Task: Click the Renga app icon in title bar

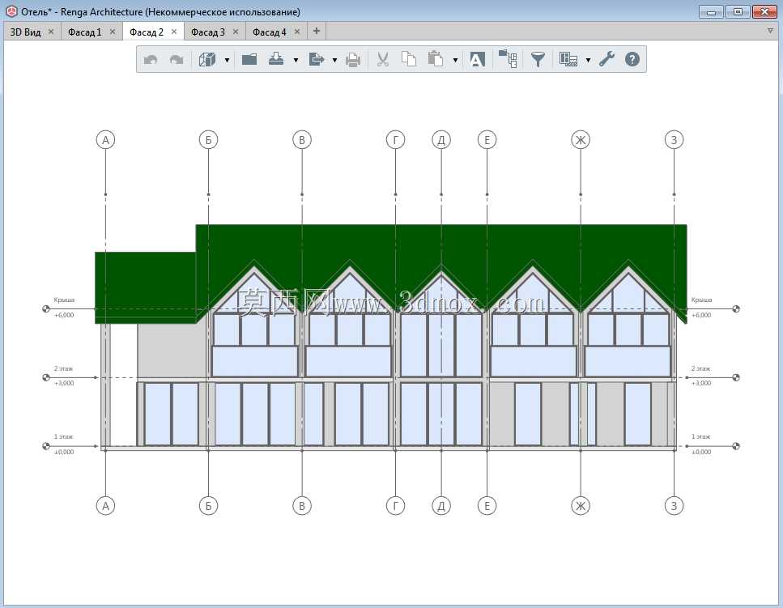Action: pyautogui.click(x=11, y=11)
